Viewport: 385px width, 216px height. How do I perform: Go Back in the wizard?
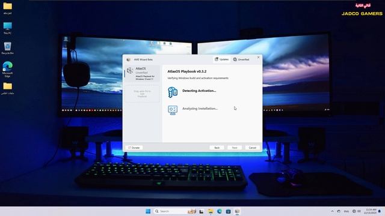point(217,148)
